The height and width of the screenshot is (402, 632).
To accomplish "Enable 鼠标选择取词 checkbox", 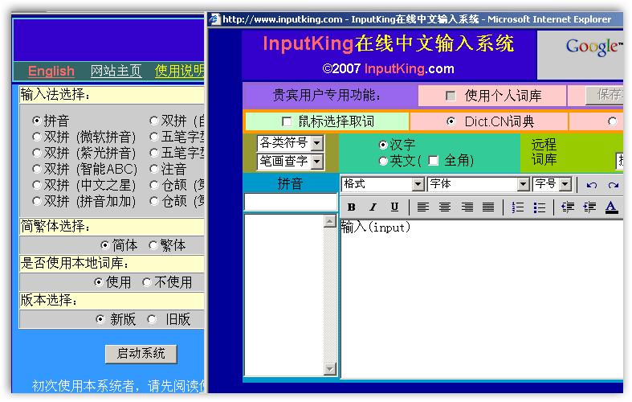I will 287,121.
